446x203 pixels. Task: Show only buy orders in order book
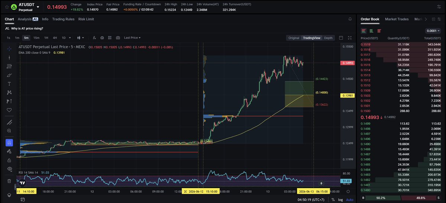pyautogui.click(x=371, y=31)
